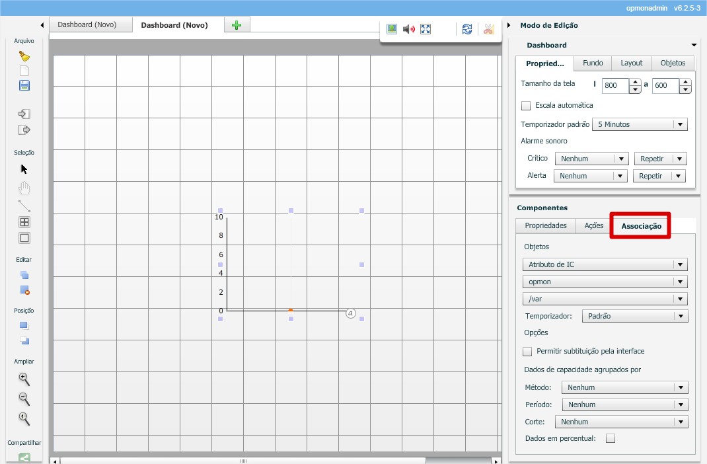707x464 pixels.
Task: Click the zoom out magnifier icon
Action: tap(24, 399)
